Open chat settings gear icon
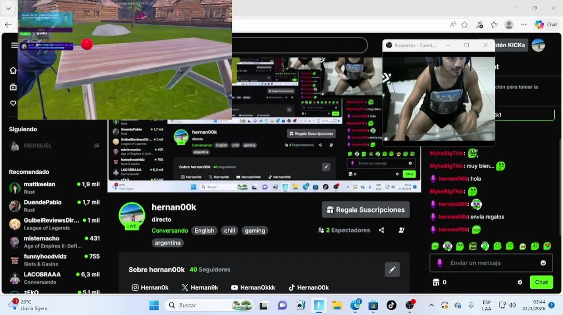 click(520, 282)
